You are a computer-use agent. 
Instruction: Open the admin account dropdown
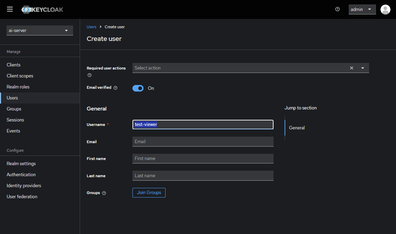[362, 9]
